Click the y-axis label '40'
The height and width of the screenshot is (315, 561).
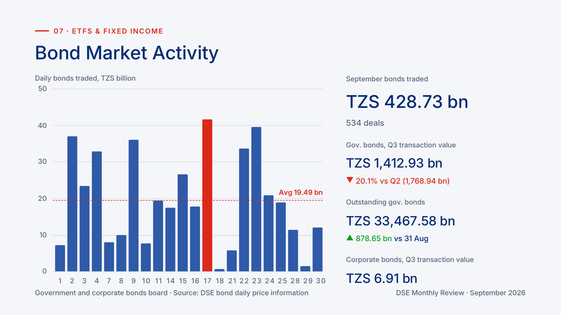[x=43, y=126]
